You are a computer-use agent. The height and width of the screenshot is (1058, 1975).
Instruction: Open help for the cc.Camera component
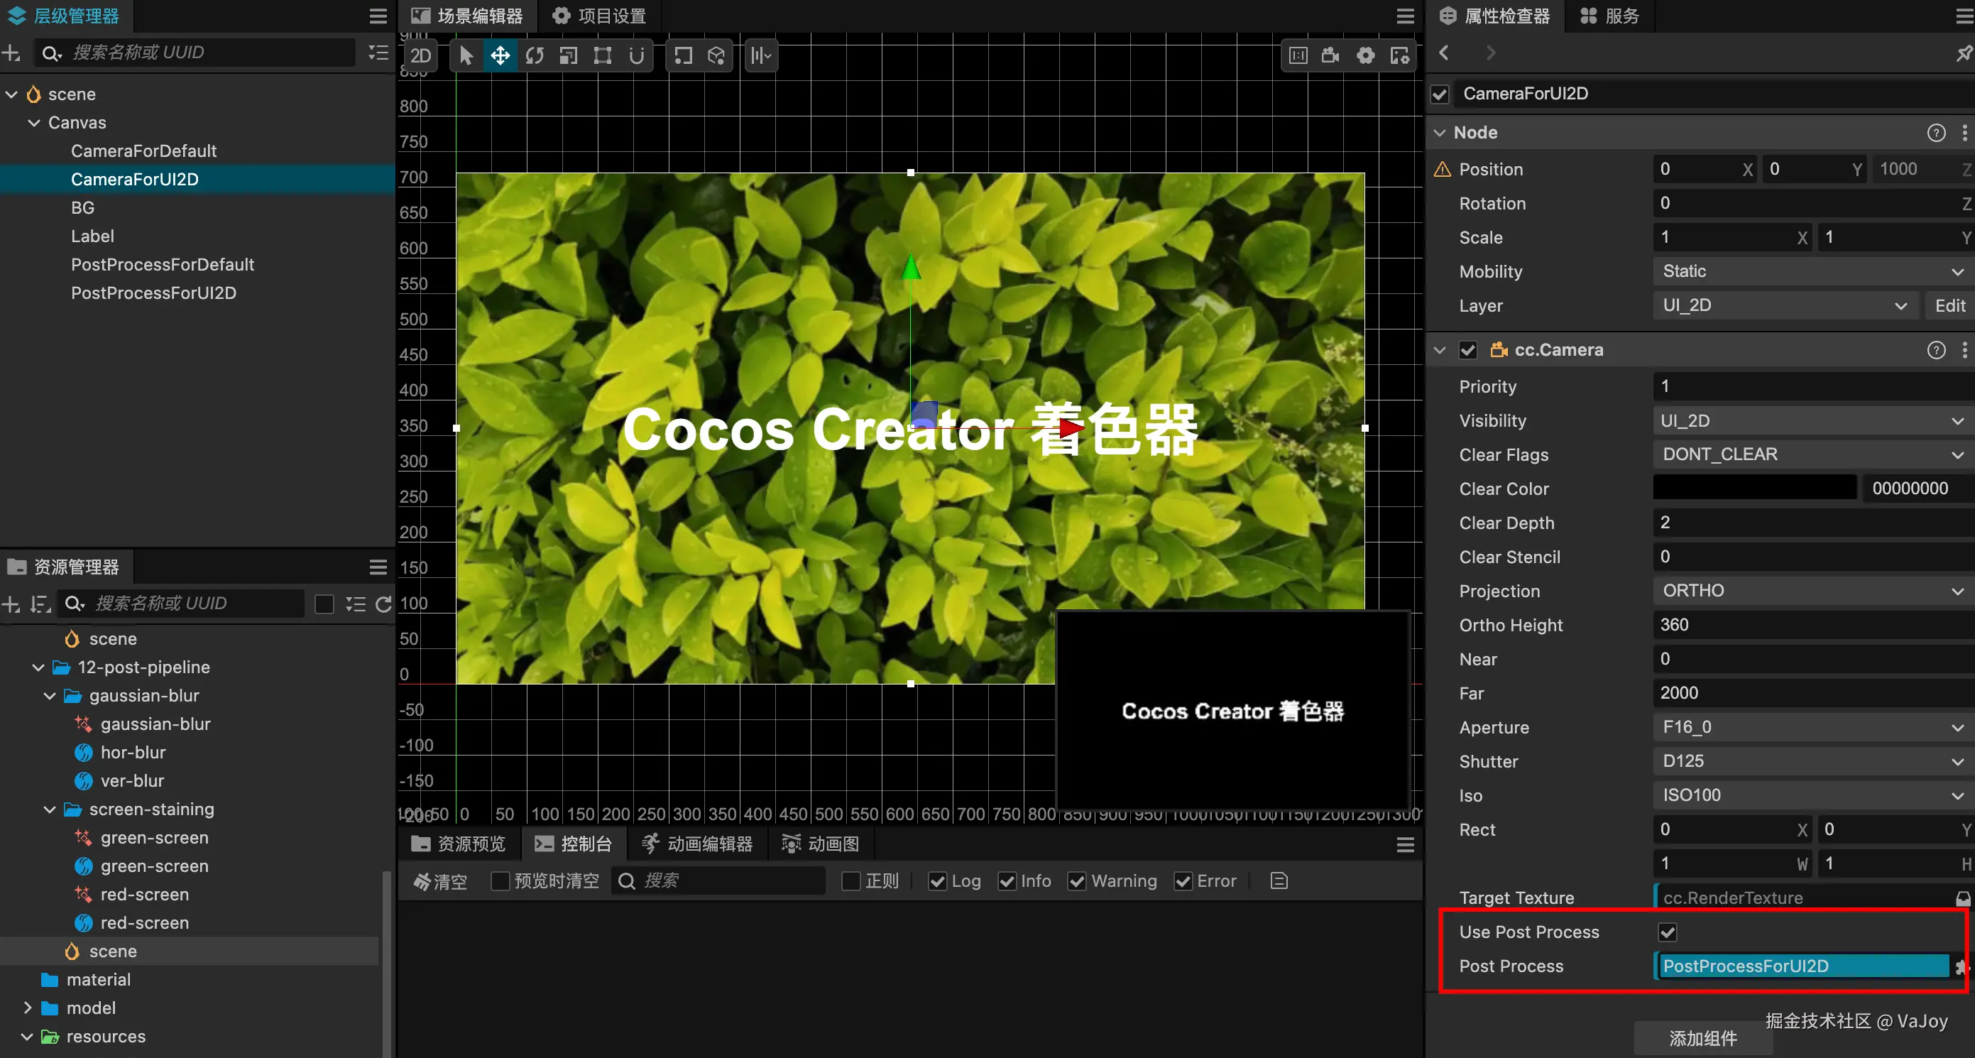click(x=1937, y=350)
